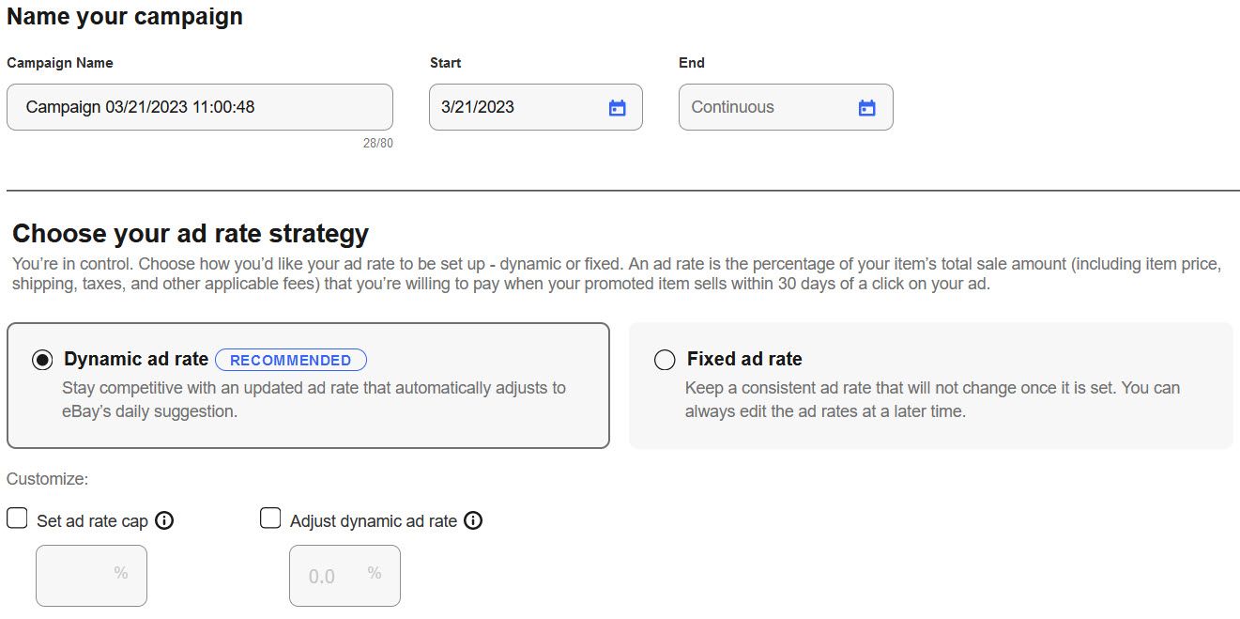Image resolution: width=1240 pixels, height=619 pixels.
Task: Focus the ad rate cap percent input
Action: pos(91,576)
